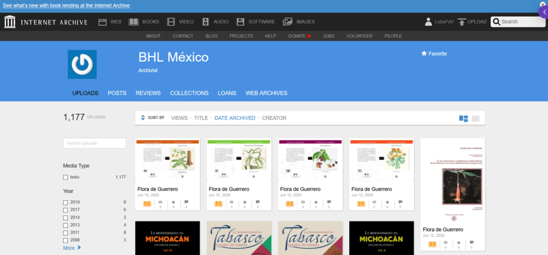Check the 2008 year filter
The width and height of the screenshot is (548, 255).
point(65,241)
